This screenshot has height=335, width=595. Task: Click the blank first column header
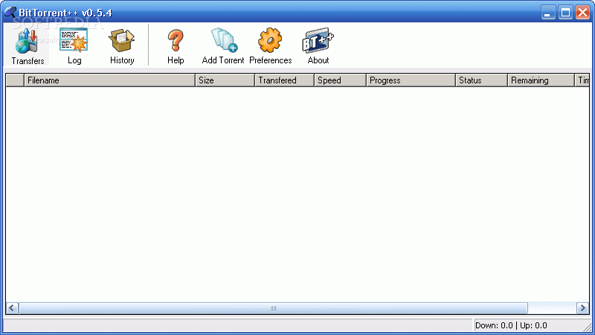coord(15,80)
